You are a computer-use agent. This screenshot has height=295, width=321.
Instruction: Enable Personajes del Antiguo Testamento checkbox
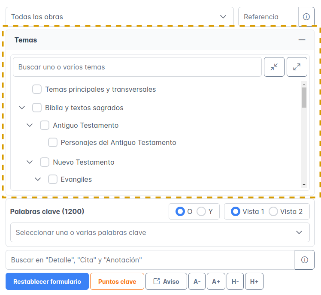[x=53, y=142]
